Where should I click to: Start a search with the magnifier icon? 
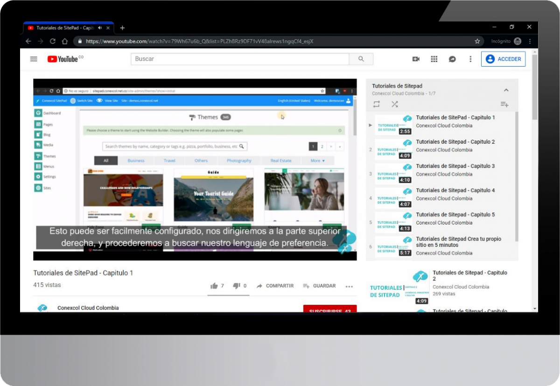tap(361, 59)
